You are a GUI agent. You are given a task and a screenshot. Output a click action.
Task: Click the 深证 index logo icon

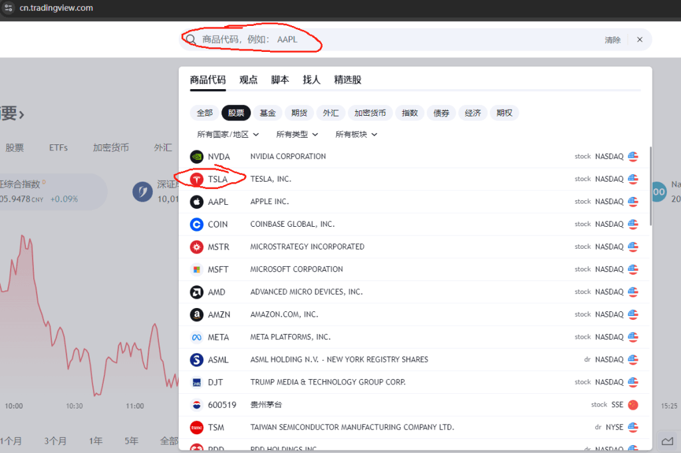(x=142, y=192)
